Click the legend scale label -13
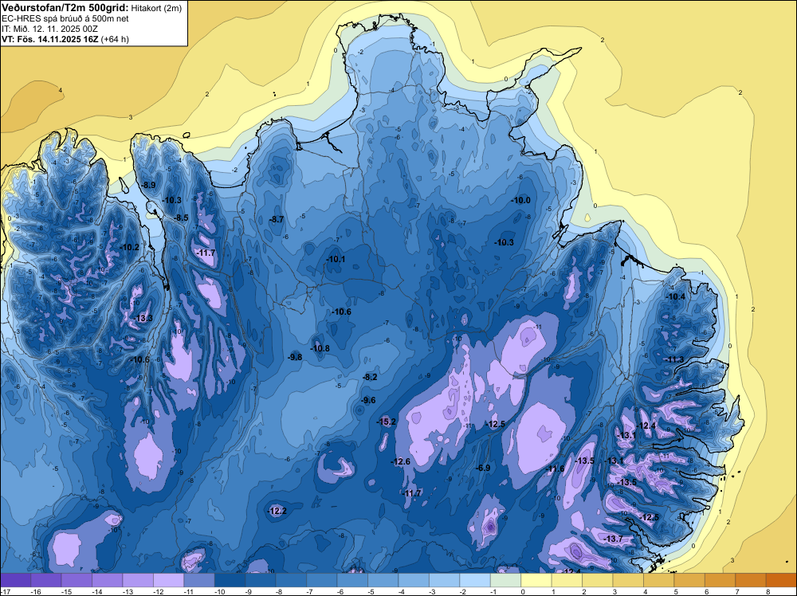This screenshot has width=797, height=596. (128, 591)
